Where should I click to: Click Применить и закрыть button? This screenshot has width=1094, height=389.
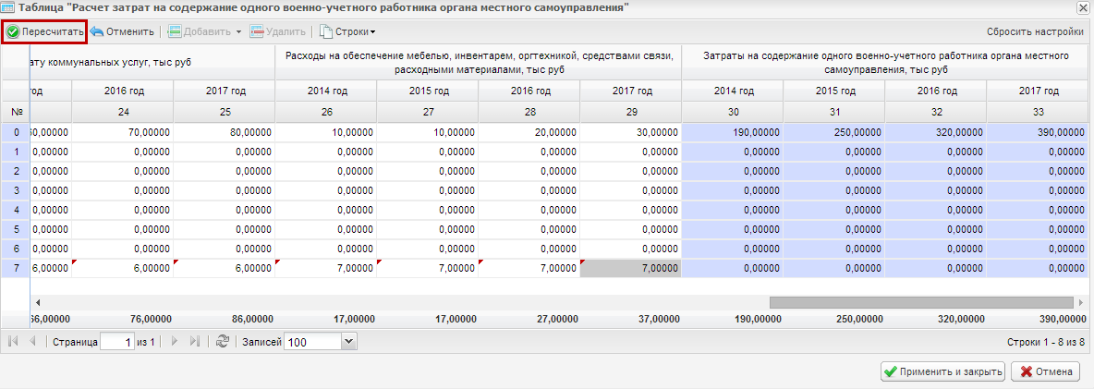pyautogui.click(x=942, y=371)
